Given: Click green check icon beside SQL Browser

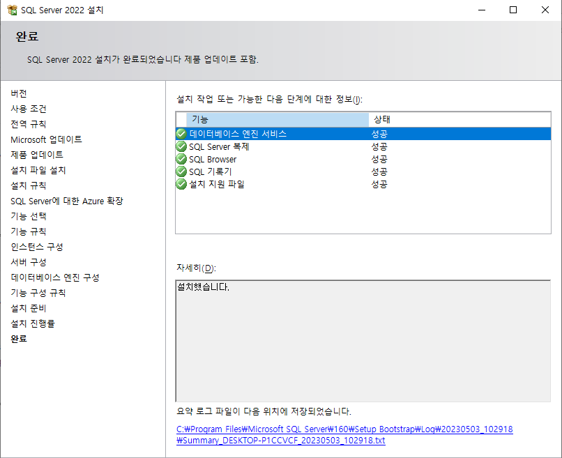Looking at the screenshot, I should (181, 159).
